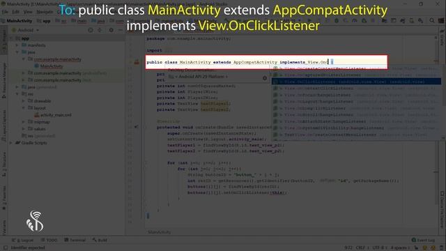Click the override gutter icon beside onCreate
This screenshot has height=251, width=446.
137,127
